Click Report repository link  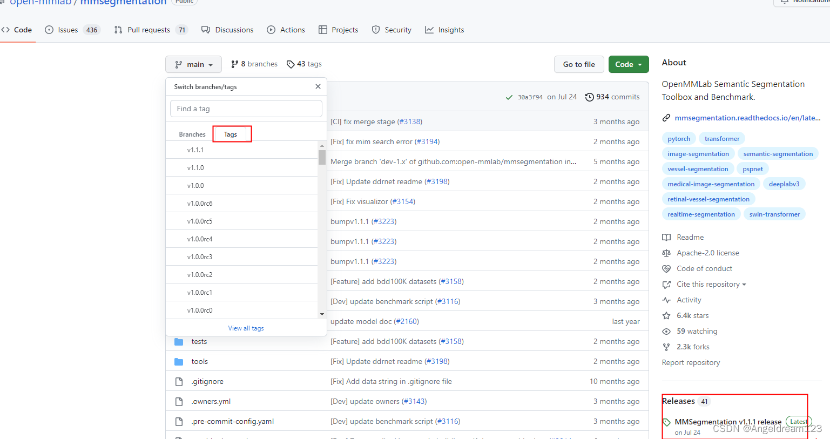click(x=691, y=362)
